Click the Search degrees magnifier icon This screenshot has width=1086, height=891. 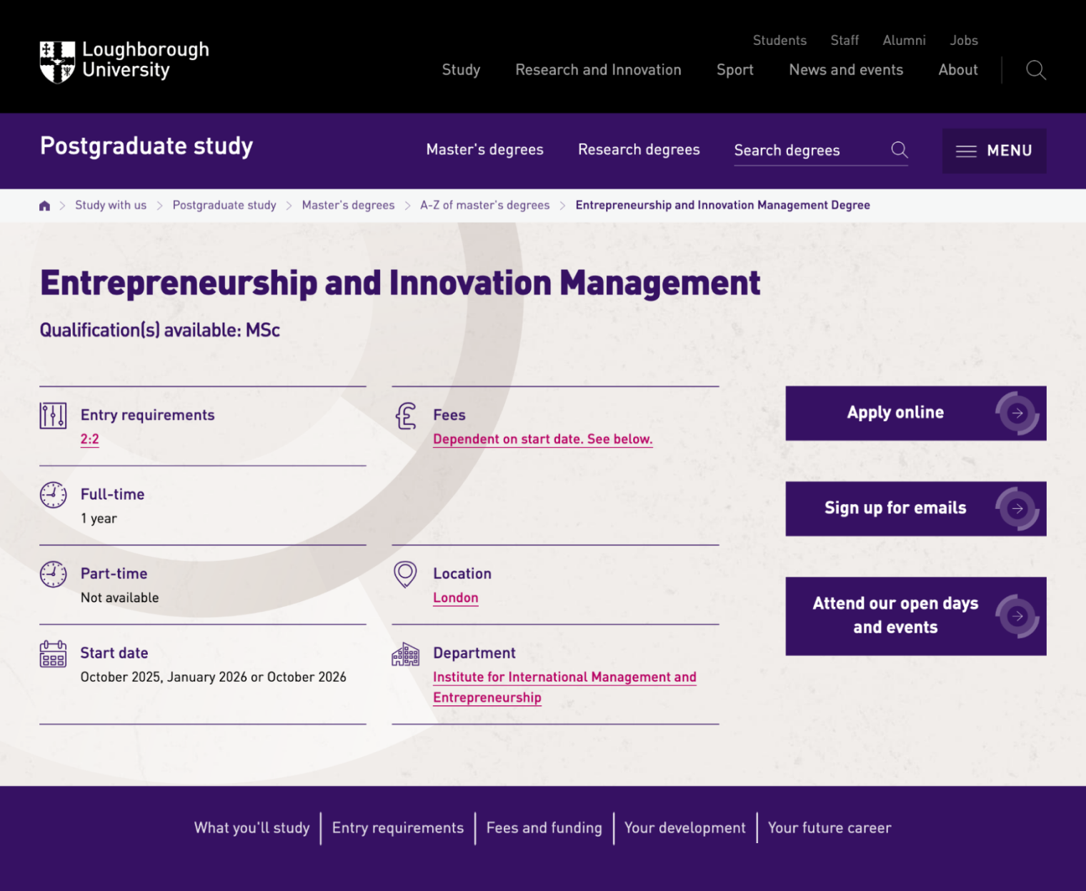900,150
